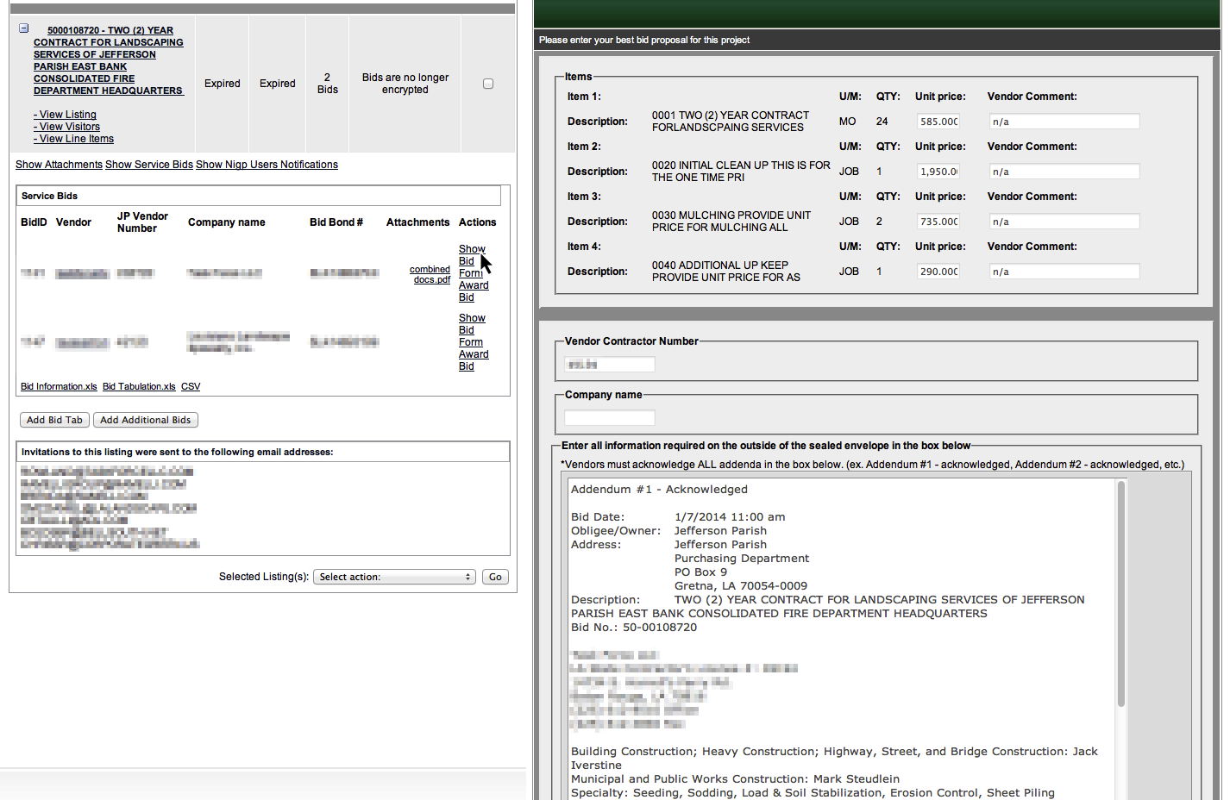Open the 5000108720 landscaping contract listing title

[x=109, y=60]
